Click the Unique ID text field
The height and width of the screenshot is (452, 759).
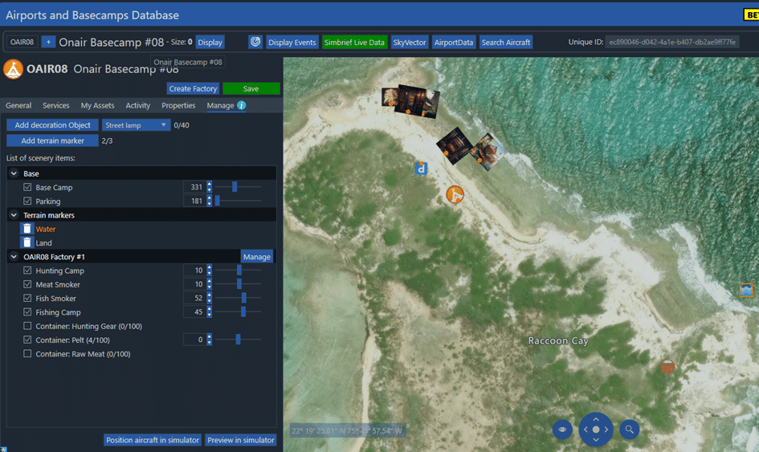(x=672, y=42)
